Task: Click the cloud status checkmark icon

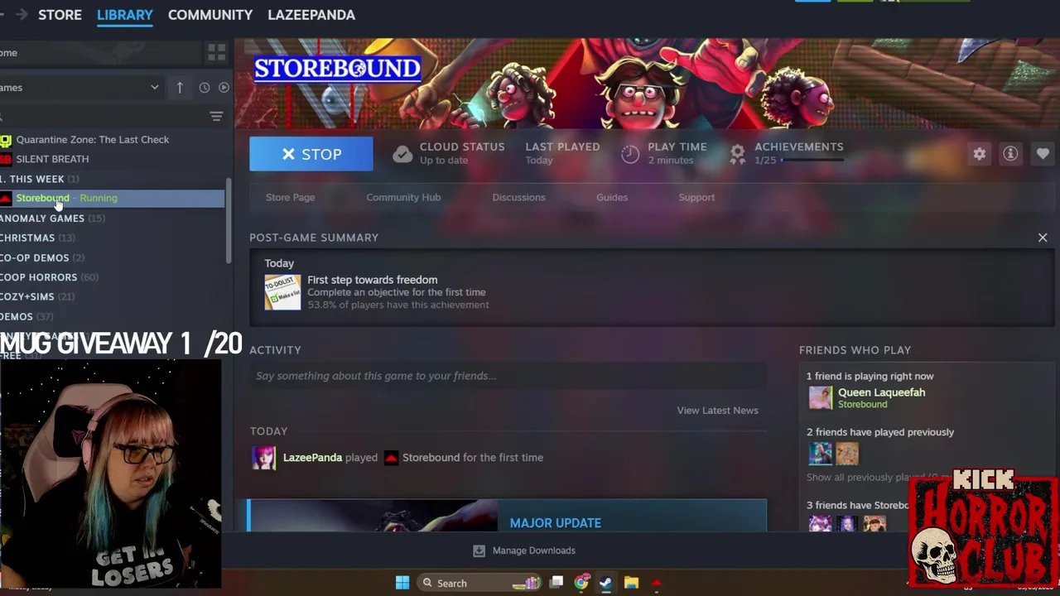Action: (x=402, y=154)
